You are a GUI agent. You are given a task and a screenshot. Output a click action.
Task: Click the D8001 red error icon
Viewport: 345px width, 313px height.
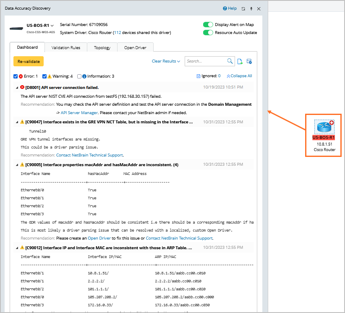pos(22,87)
